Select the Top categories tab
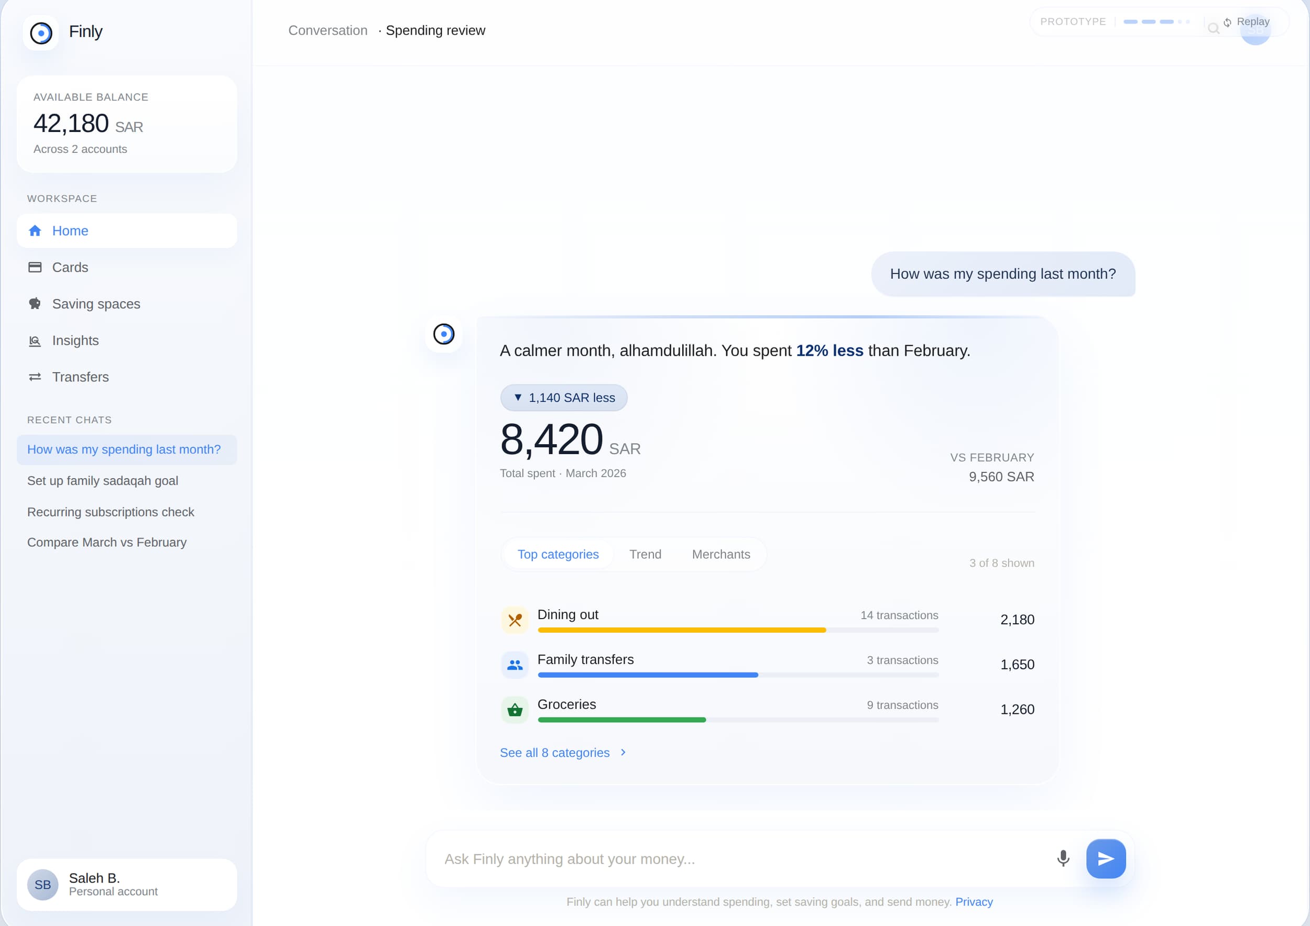Image resolution: width=1310 pixels, height=926 pixels. pyautogui.click(x=558, y=554)
